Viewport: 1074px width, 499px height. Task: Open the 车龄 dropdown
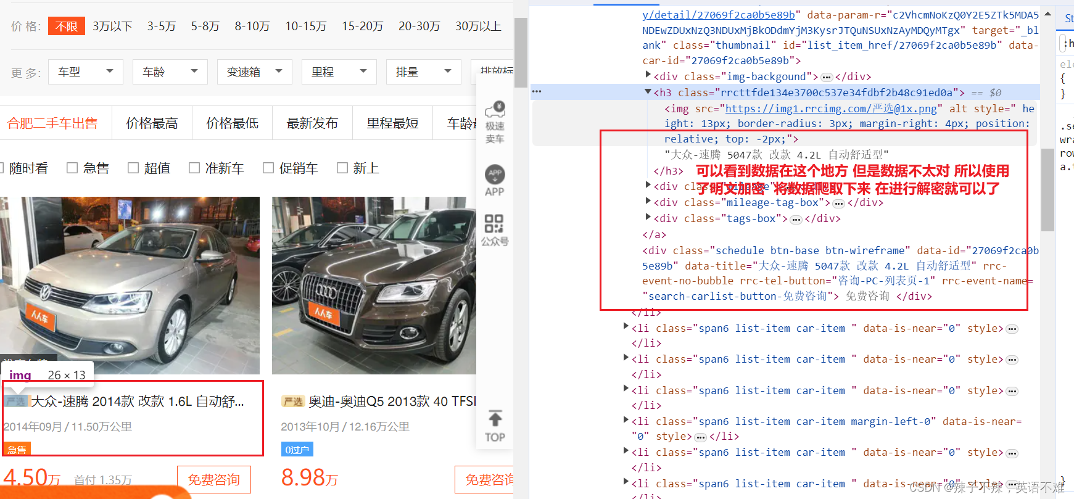(170, 72)
